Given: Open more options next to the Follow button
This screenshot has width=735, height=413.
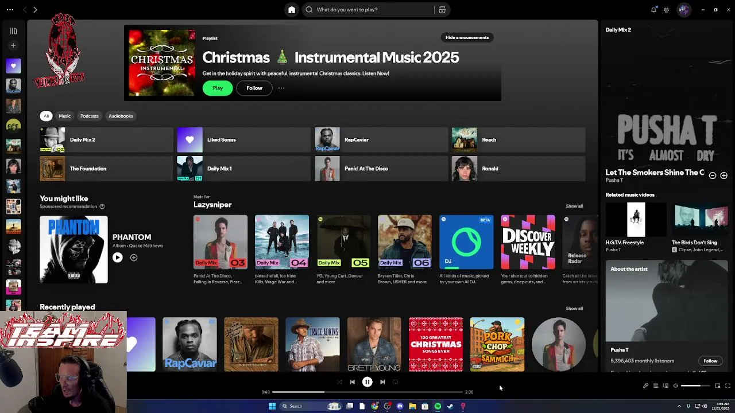Looking at the screenshot, I should point(281,88).
